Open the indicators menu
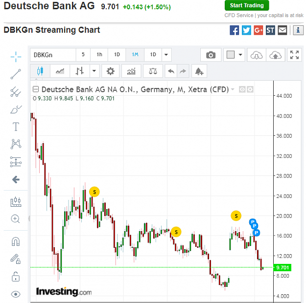306x303 pixels. pos(131,71)
